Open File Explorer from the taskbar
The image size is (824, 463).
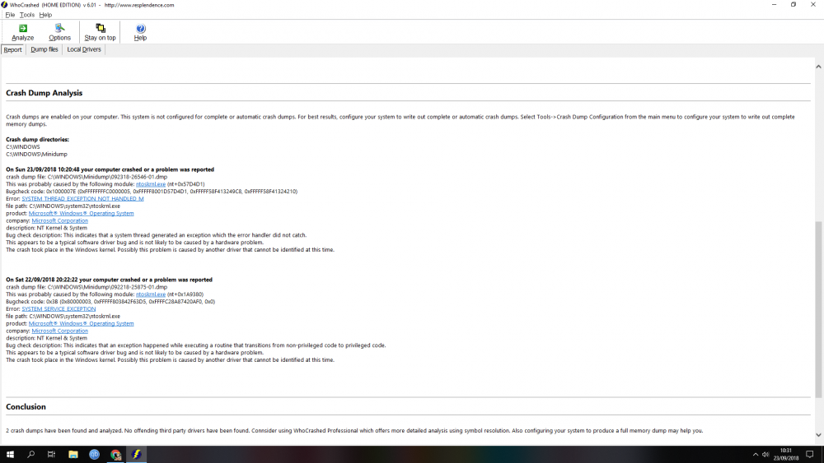tap(73, 455)
